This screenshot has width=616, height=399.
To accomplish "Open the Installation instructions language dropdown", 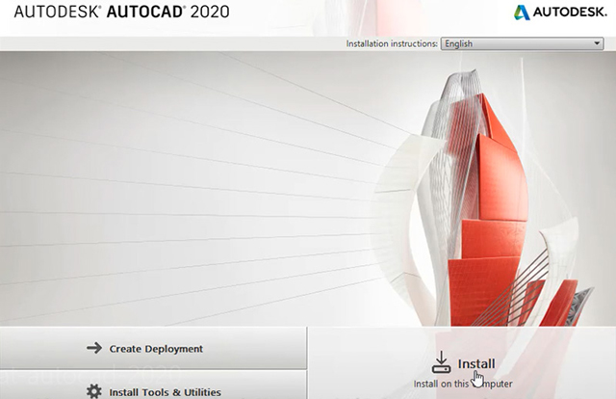I will 522,43.
